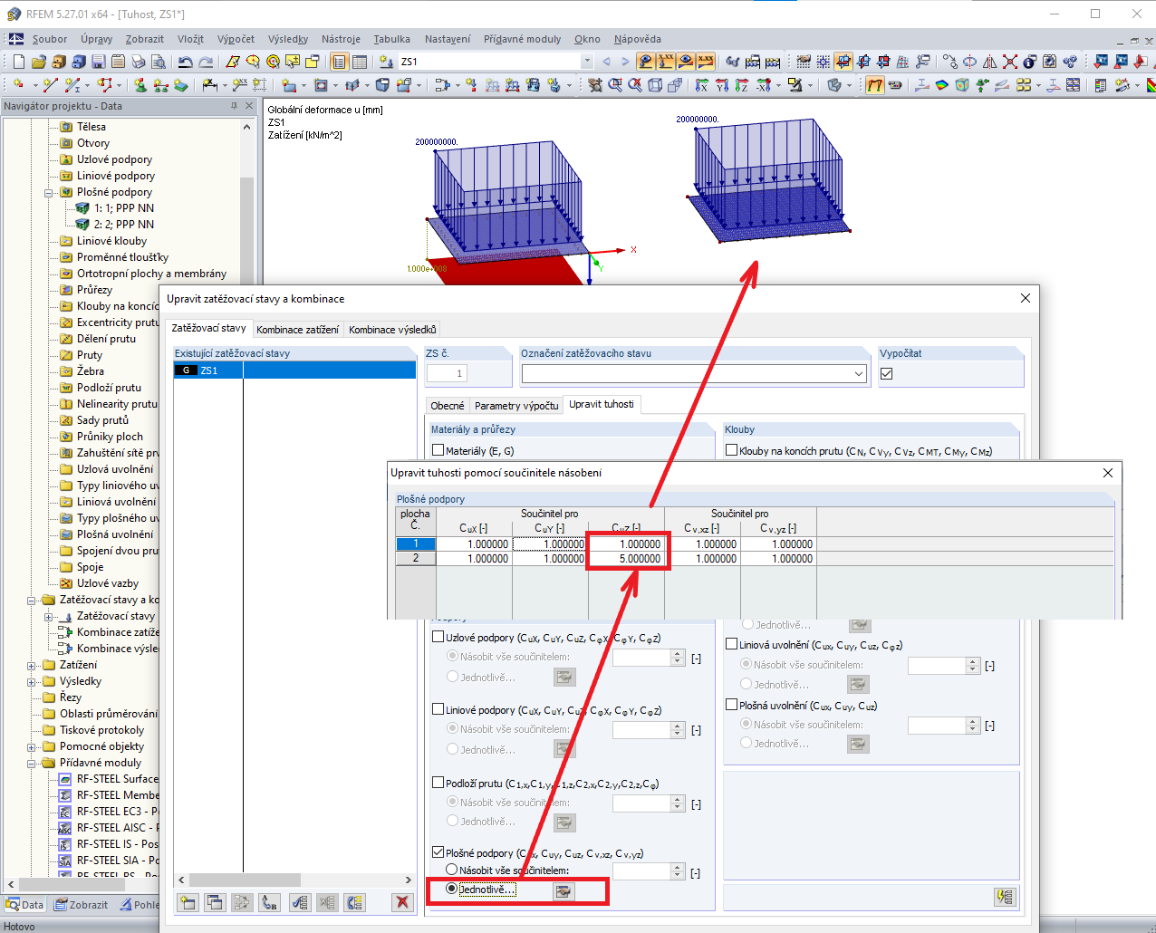Click red X delete load case icon
The width and height of the screenshot is (1156, 933).
pos(402,902)
